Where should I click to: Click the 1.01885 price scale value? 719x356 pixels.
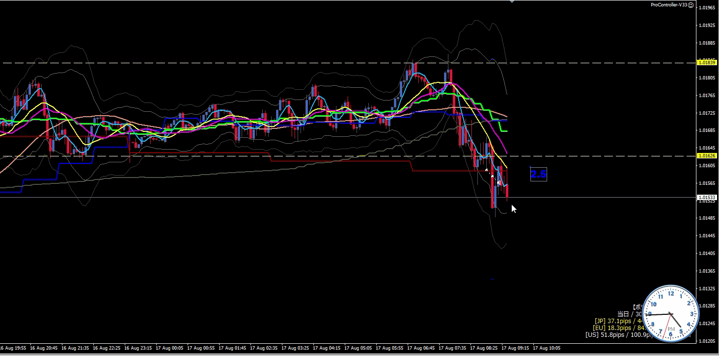(708, 43)
